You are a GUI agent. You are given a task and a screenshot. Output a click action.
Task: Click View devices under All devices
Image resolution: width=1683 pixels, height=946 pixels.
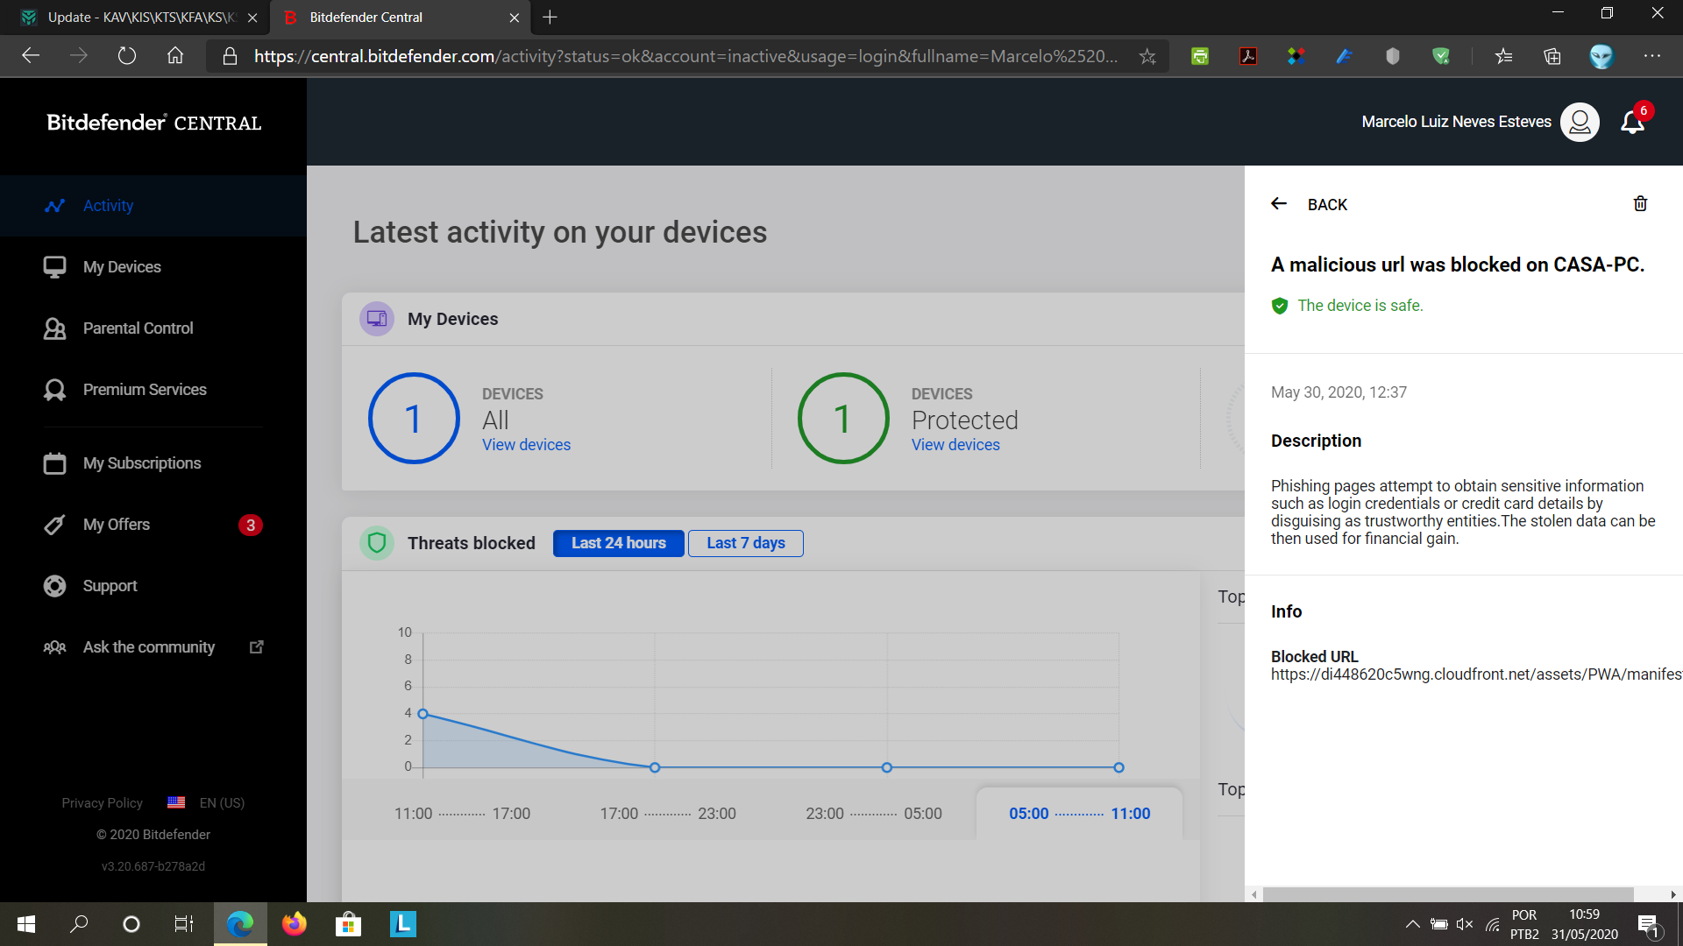point(526,445)
